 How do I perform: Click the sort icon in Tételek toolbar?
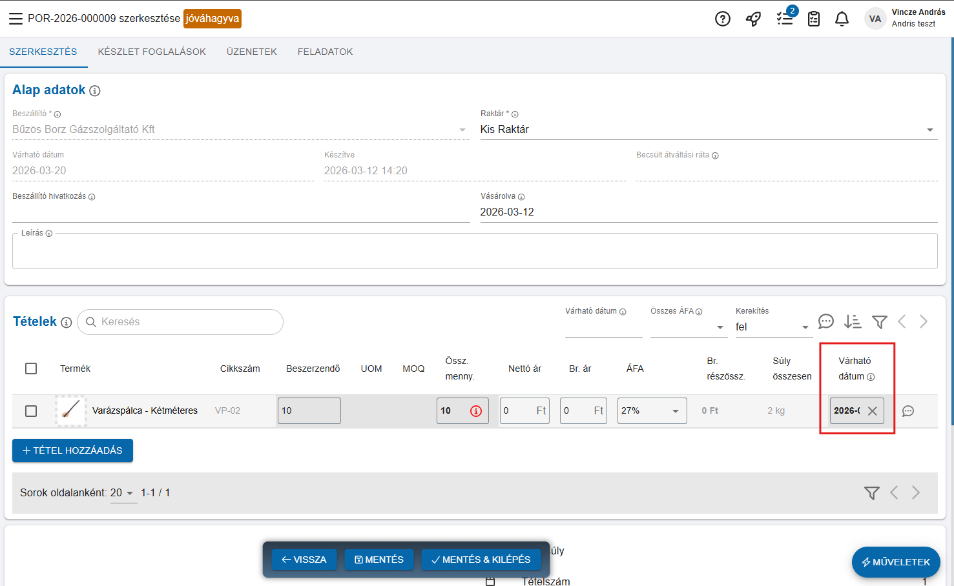853,321
